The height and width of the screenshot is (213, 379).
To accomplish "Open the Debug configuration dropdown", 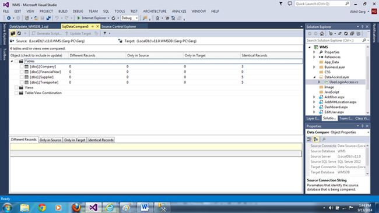I will pyautogui.click(x=129, y=18).
